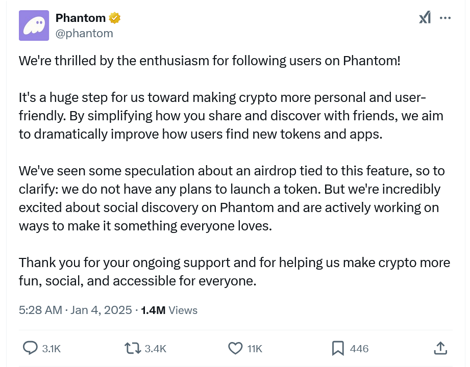Click the Phantom ghost profile avatar
470x367 pixels.
click(34, 25)
